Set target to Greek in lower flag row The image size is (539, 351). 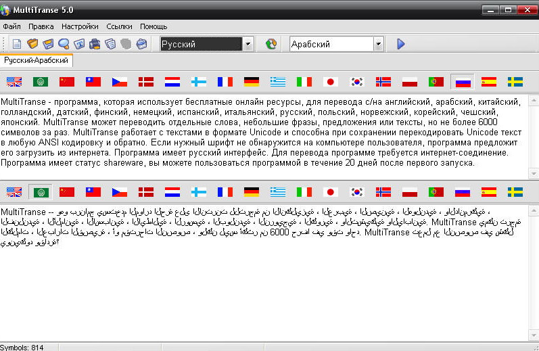coord(278,192)
